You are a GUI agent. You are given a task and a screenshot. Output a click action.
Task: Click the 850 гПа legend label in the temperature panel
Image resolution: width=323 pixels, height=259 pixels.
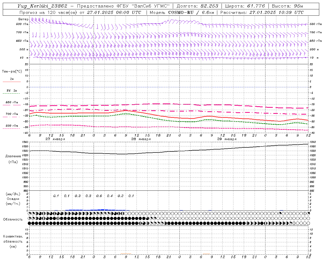click(12, 102)
